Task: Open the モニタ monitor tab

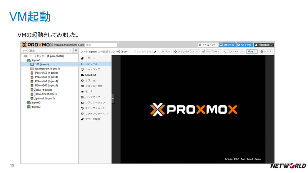Action: coord(95,91)
